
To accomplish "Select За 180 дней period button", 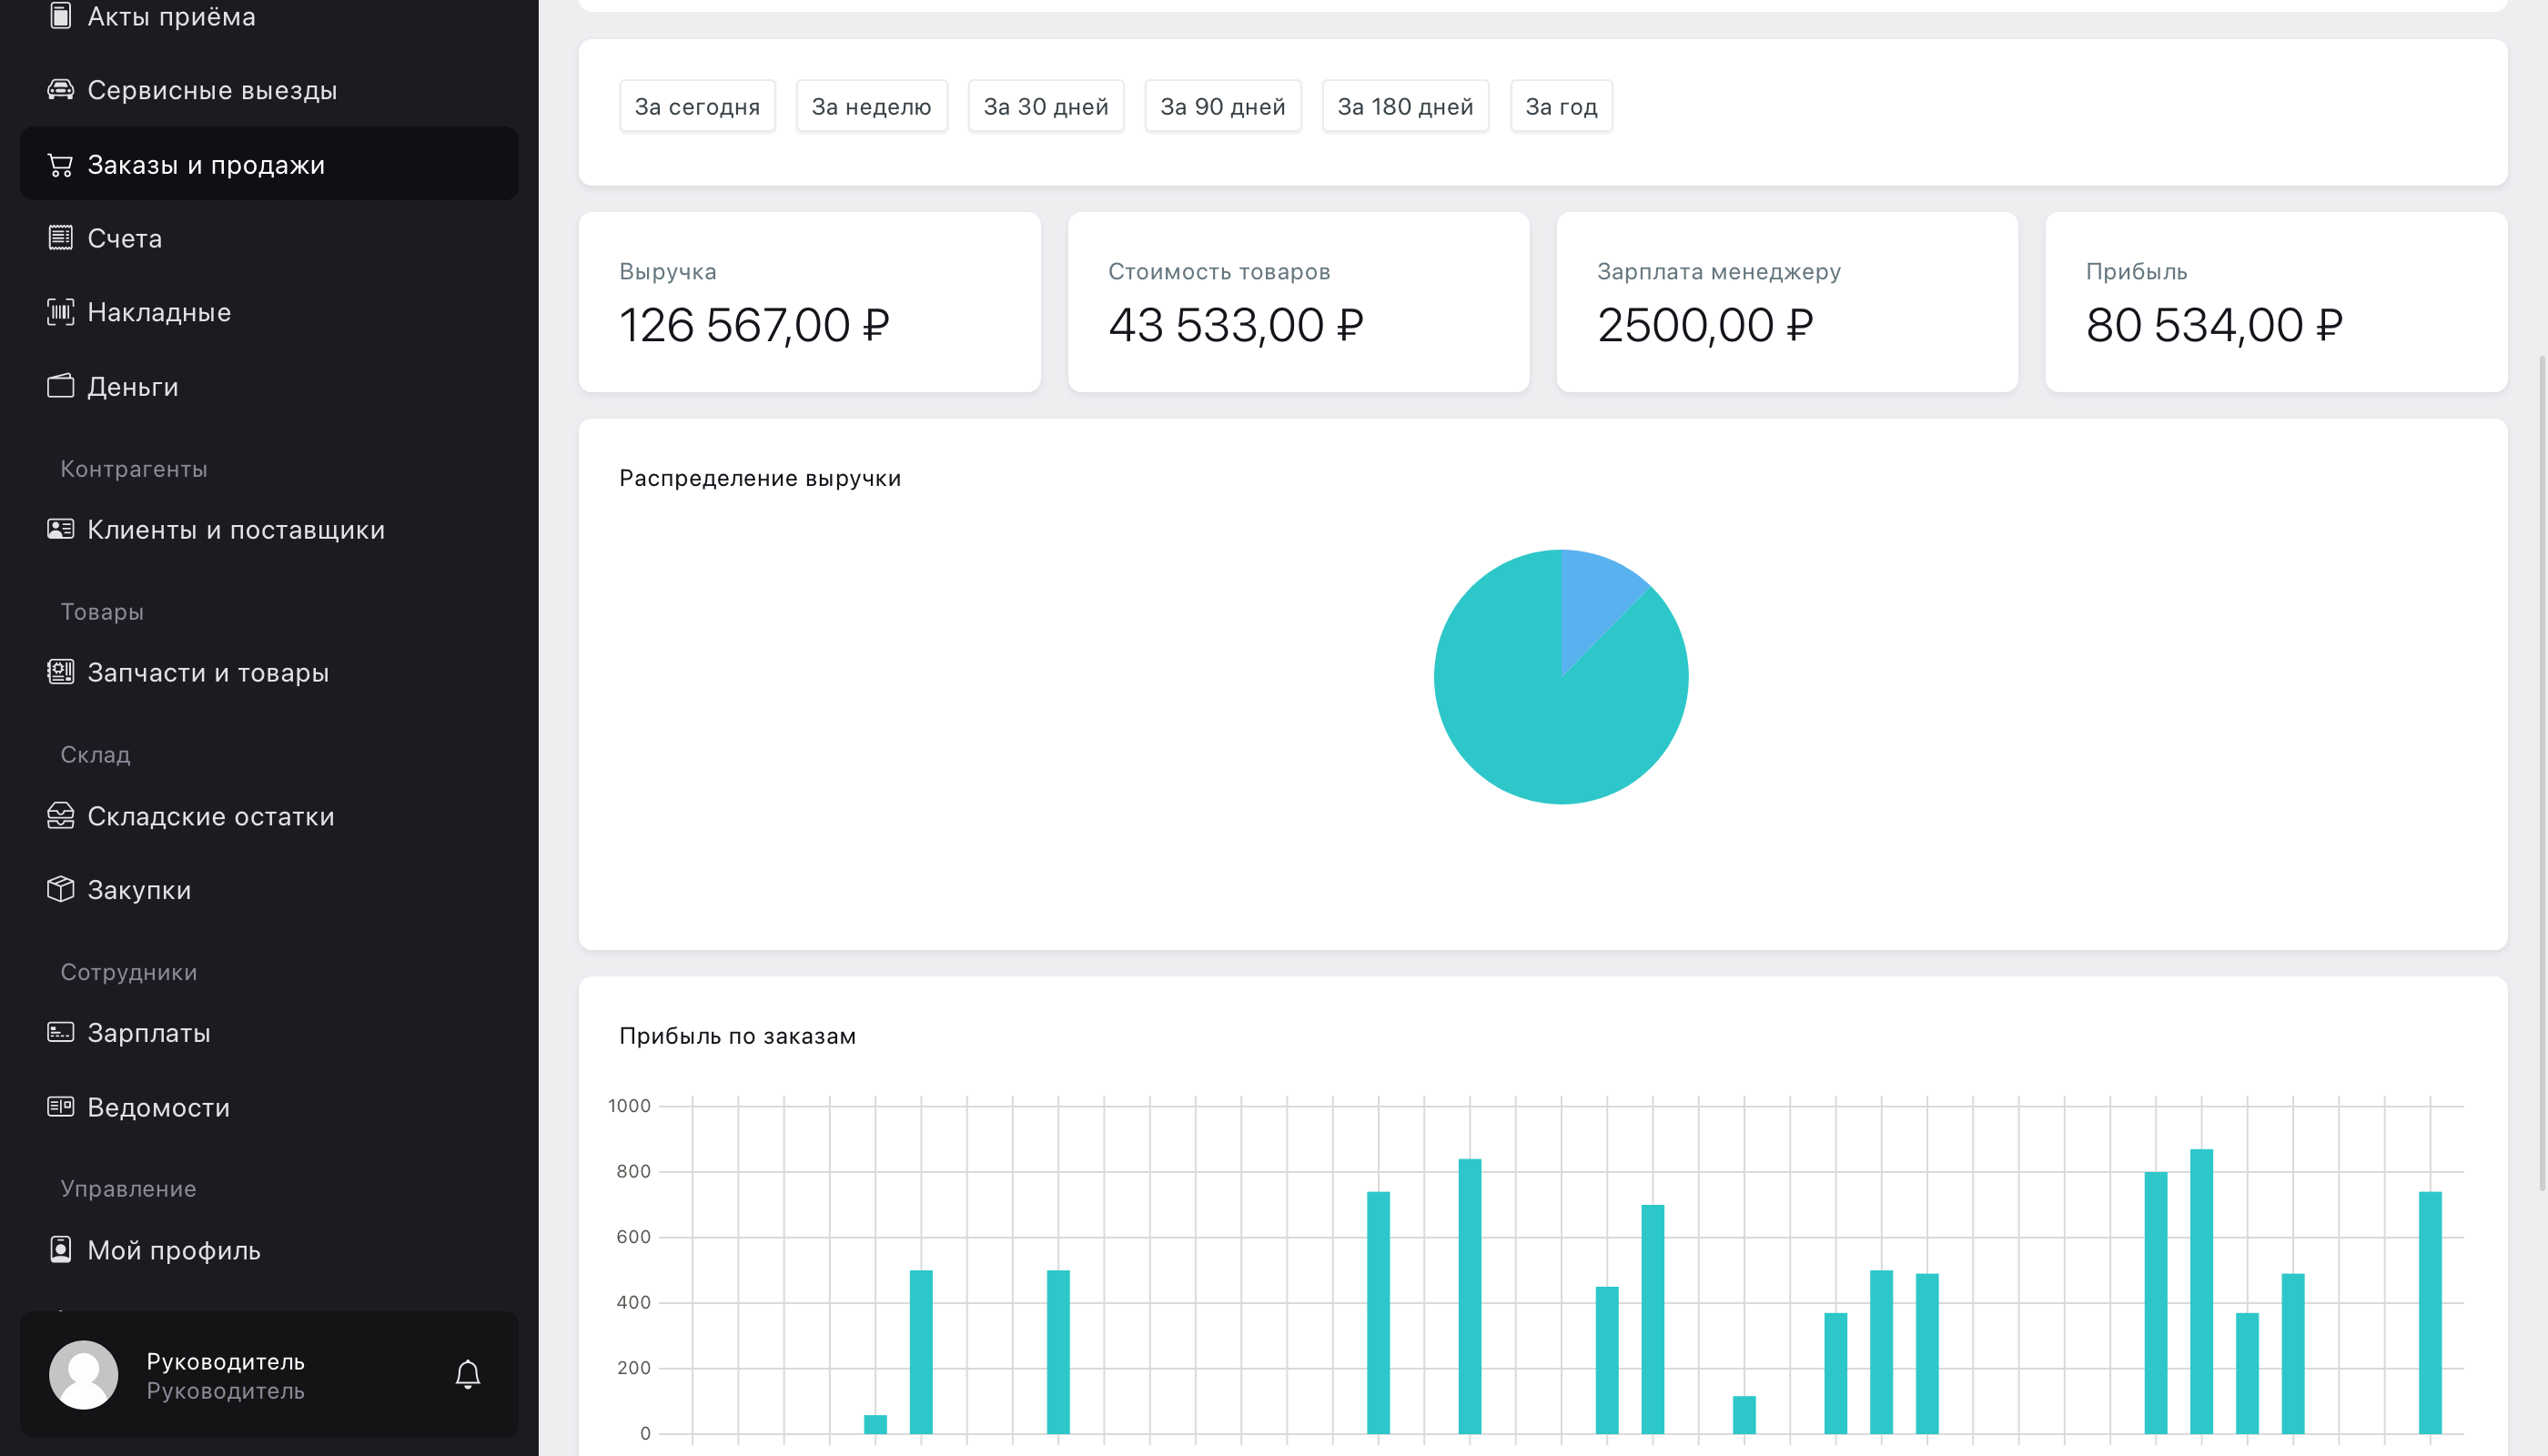I will (1405, 106).
